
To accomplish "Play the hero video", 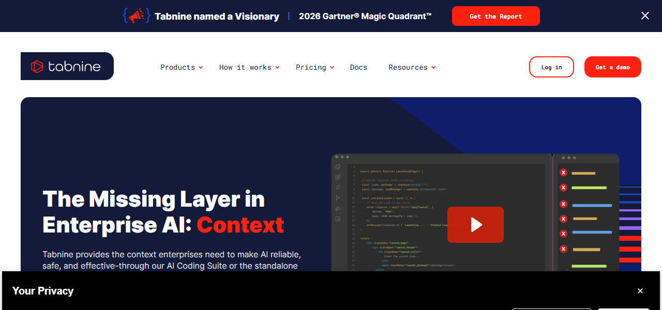I will [x=475, y=224].
